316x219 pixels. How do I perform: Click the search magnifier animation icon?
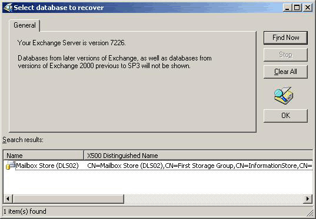(x=284, y=95)
